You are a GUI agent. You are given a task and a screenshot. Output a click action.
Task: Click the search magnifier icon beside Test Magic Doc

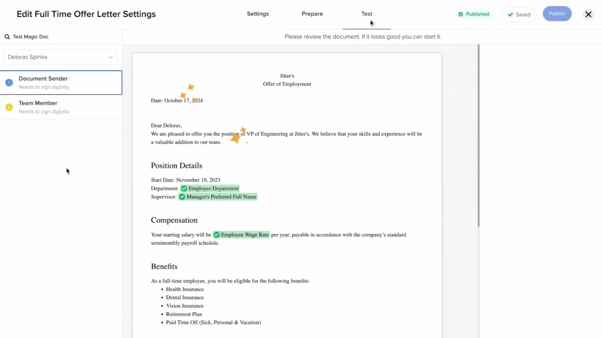(6, 37)
